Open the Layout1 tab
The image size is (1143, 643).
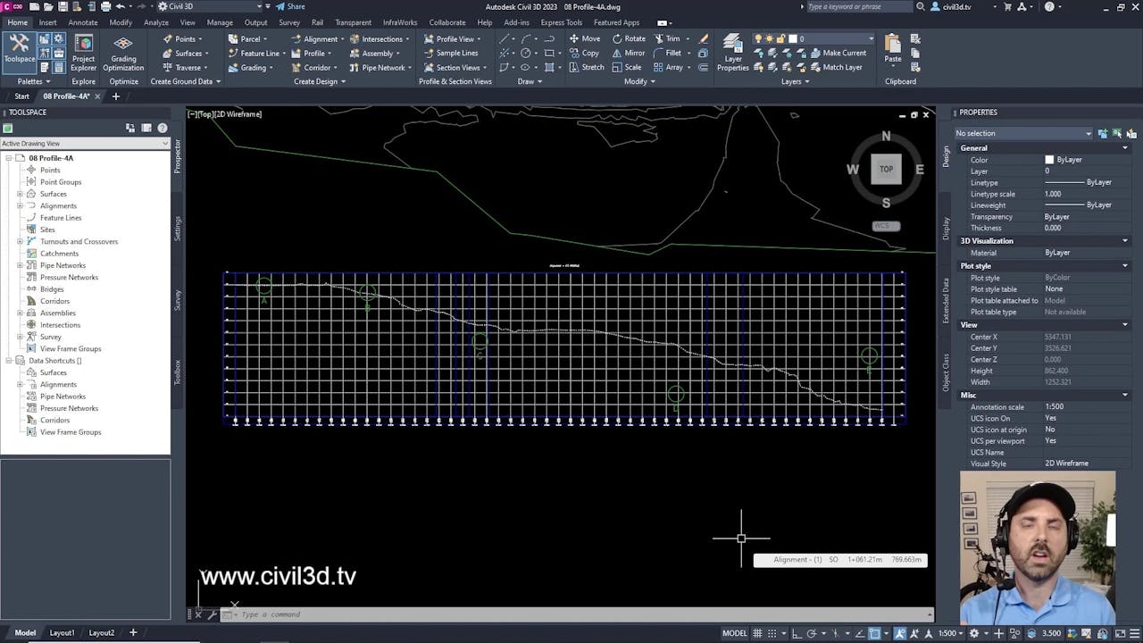point(61,632)
